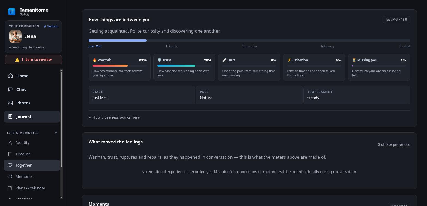Collapse the Life & Memories section
Viewport: 427px width, 206px height.
(56, 133)
